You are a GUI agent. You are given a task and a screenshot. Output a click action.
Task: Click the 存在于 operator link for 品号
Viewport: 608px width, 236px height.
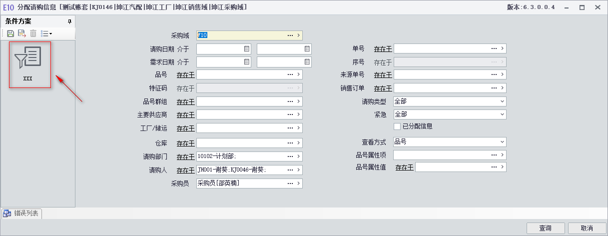[x=185, y=75]
